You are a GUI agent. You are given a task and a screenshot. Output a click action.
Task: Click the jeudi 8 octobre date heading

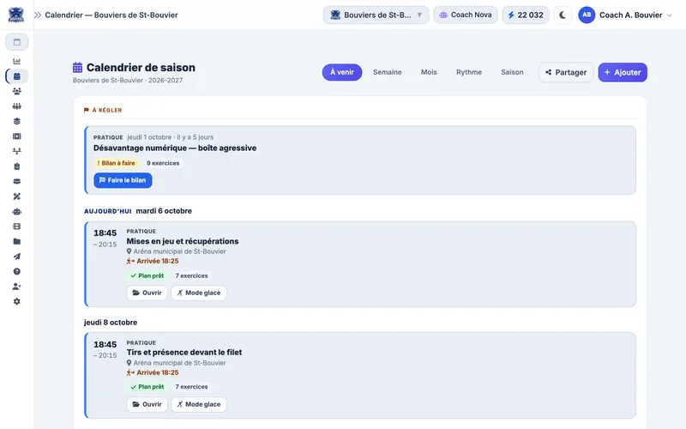(x=111, y=323)
